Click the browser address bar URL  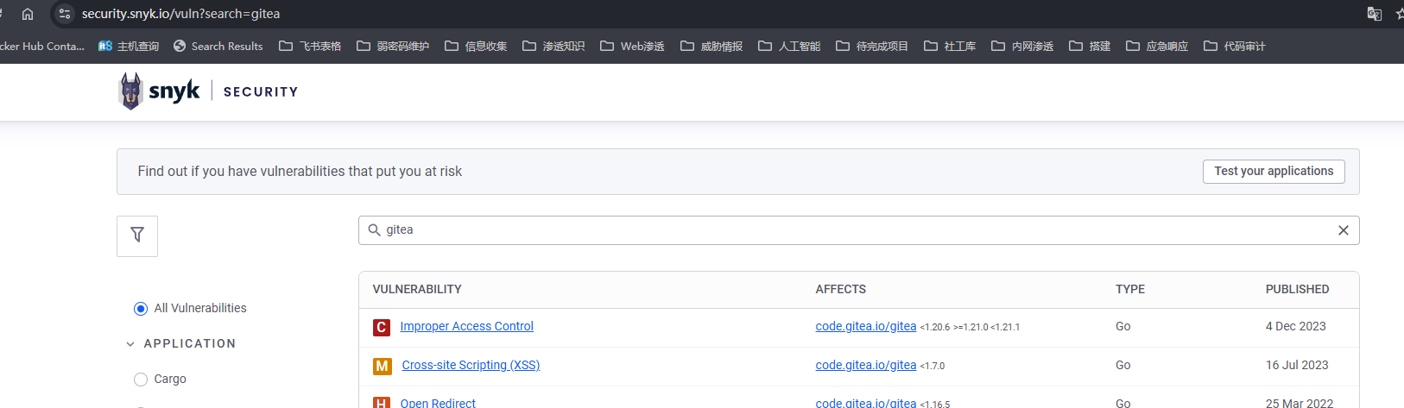[180, 14]
